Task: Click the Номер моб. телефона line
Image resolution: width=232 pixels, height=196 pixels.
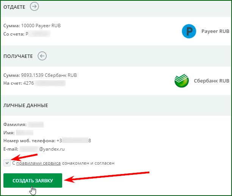Action: [x=47, y=141]
